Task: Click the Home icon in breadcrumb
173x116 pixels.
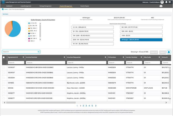Action: 3,9
